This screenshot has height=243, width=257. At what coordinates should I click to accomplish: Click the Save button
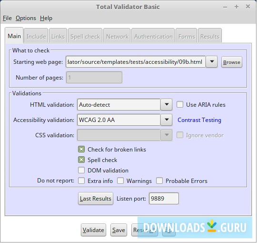[x=119, y=230]
